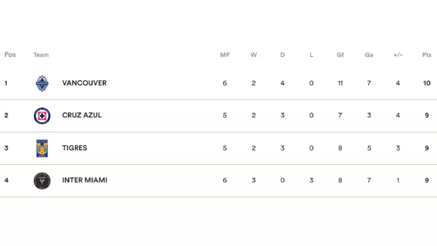Select the INTER MIAMI team name

click(x=85, y=180)
